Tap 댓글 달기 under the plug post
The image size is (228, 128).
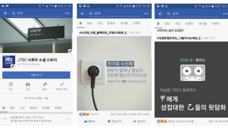115,121
